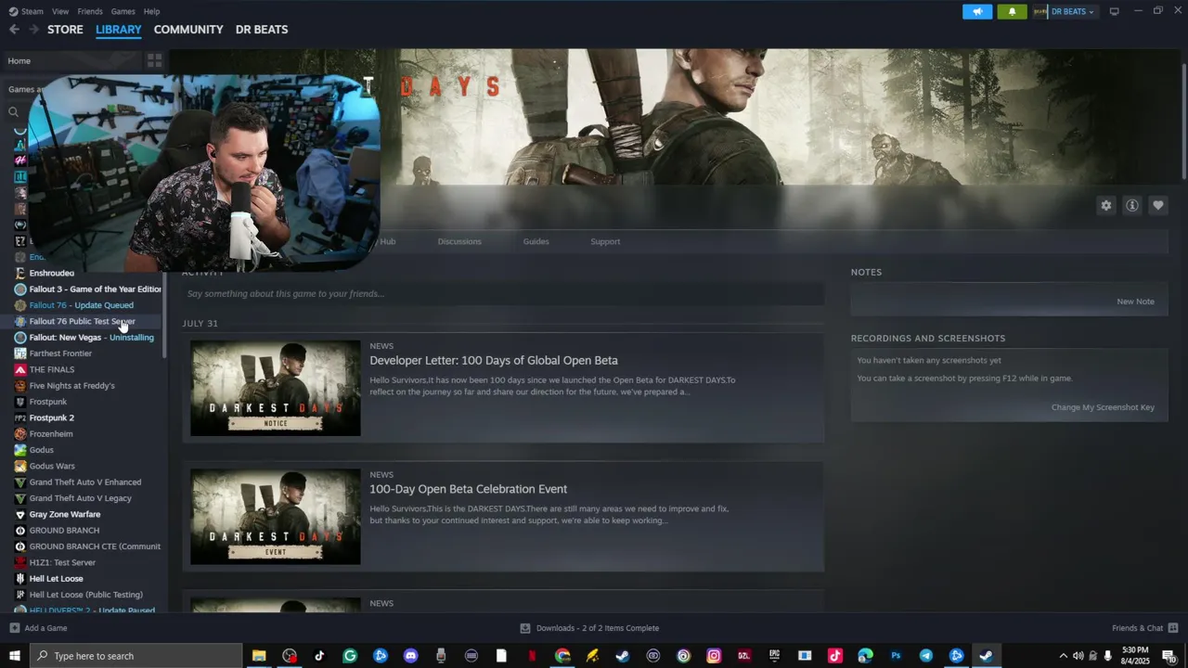This screenshot has height=668, width=1188.
Task: Open the Games menu
Action: pyautogui.click(x=123, y=11)
